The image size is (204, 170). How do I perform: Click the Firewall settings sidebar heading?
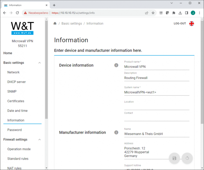pos(15,139)
